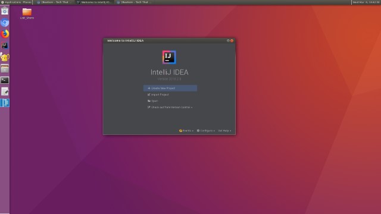Image resolution: width=381 pixels, height=214 pixels.
Task: Click IntelliJ IDEA icon in the dock
Action: click(x=5, y=45)
